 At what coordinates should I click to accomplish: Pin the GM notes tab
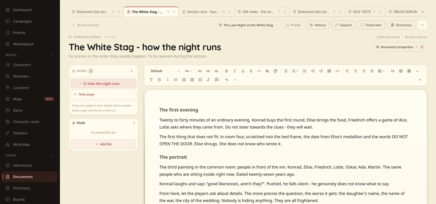(279, 12)
